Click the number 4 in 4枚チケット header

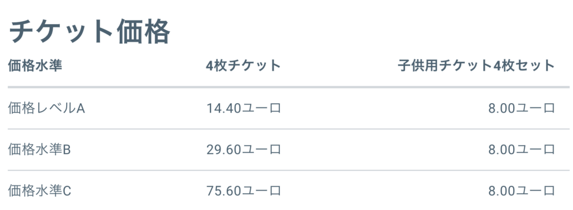point(210,66)
